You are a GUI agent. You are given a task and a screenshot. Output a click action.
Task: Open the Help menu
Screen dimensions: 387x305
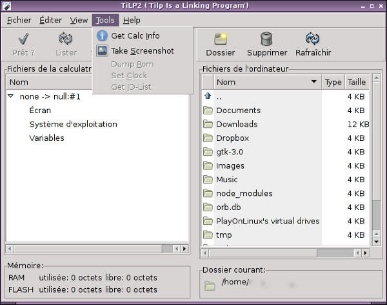point(132,20)
